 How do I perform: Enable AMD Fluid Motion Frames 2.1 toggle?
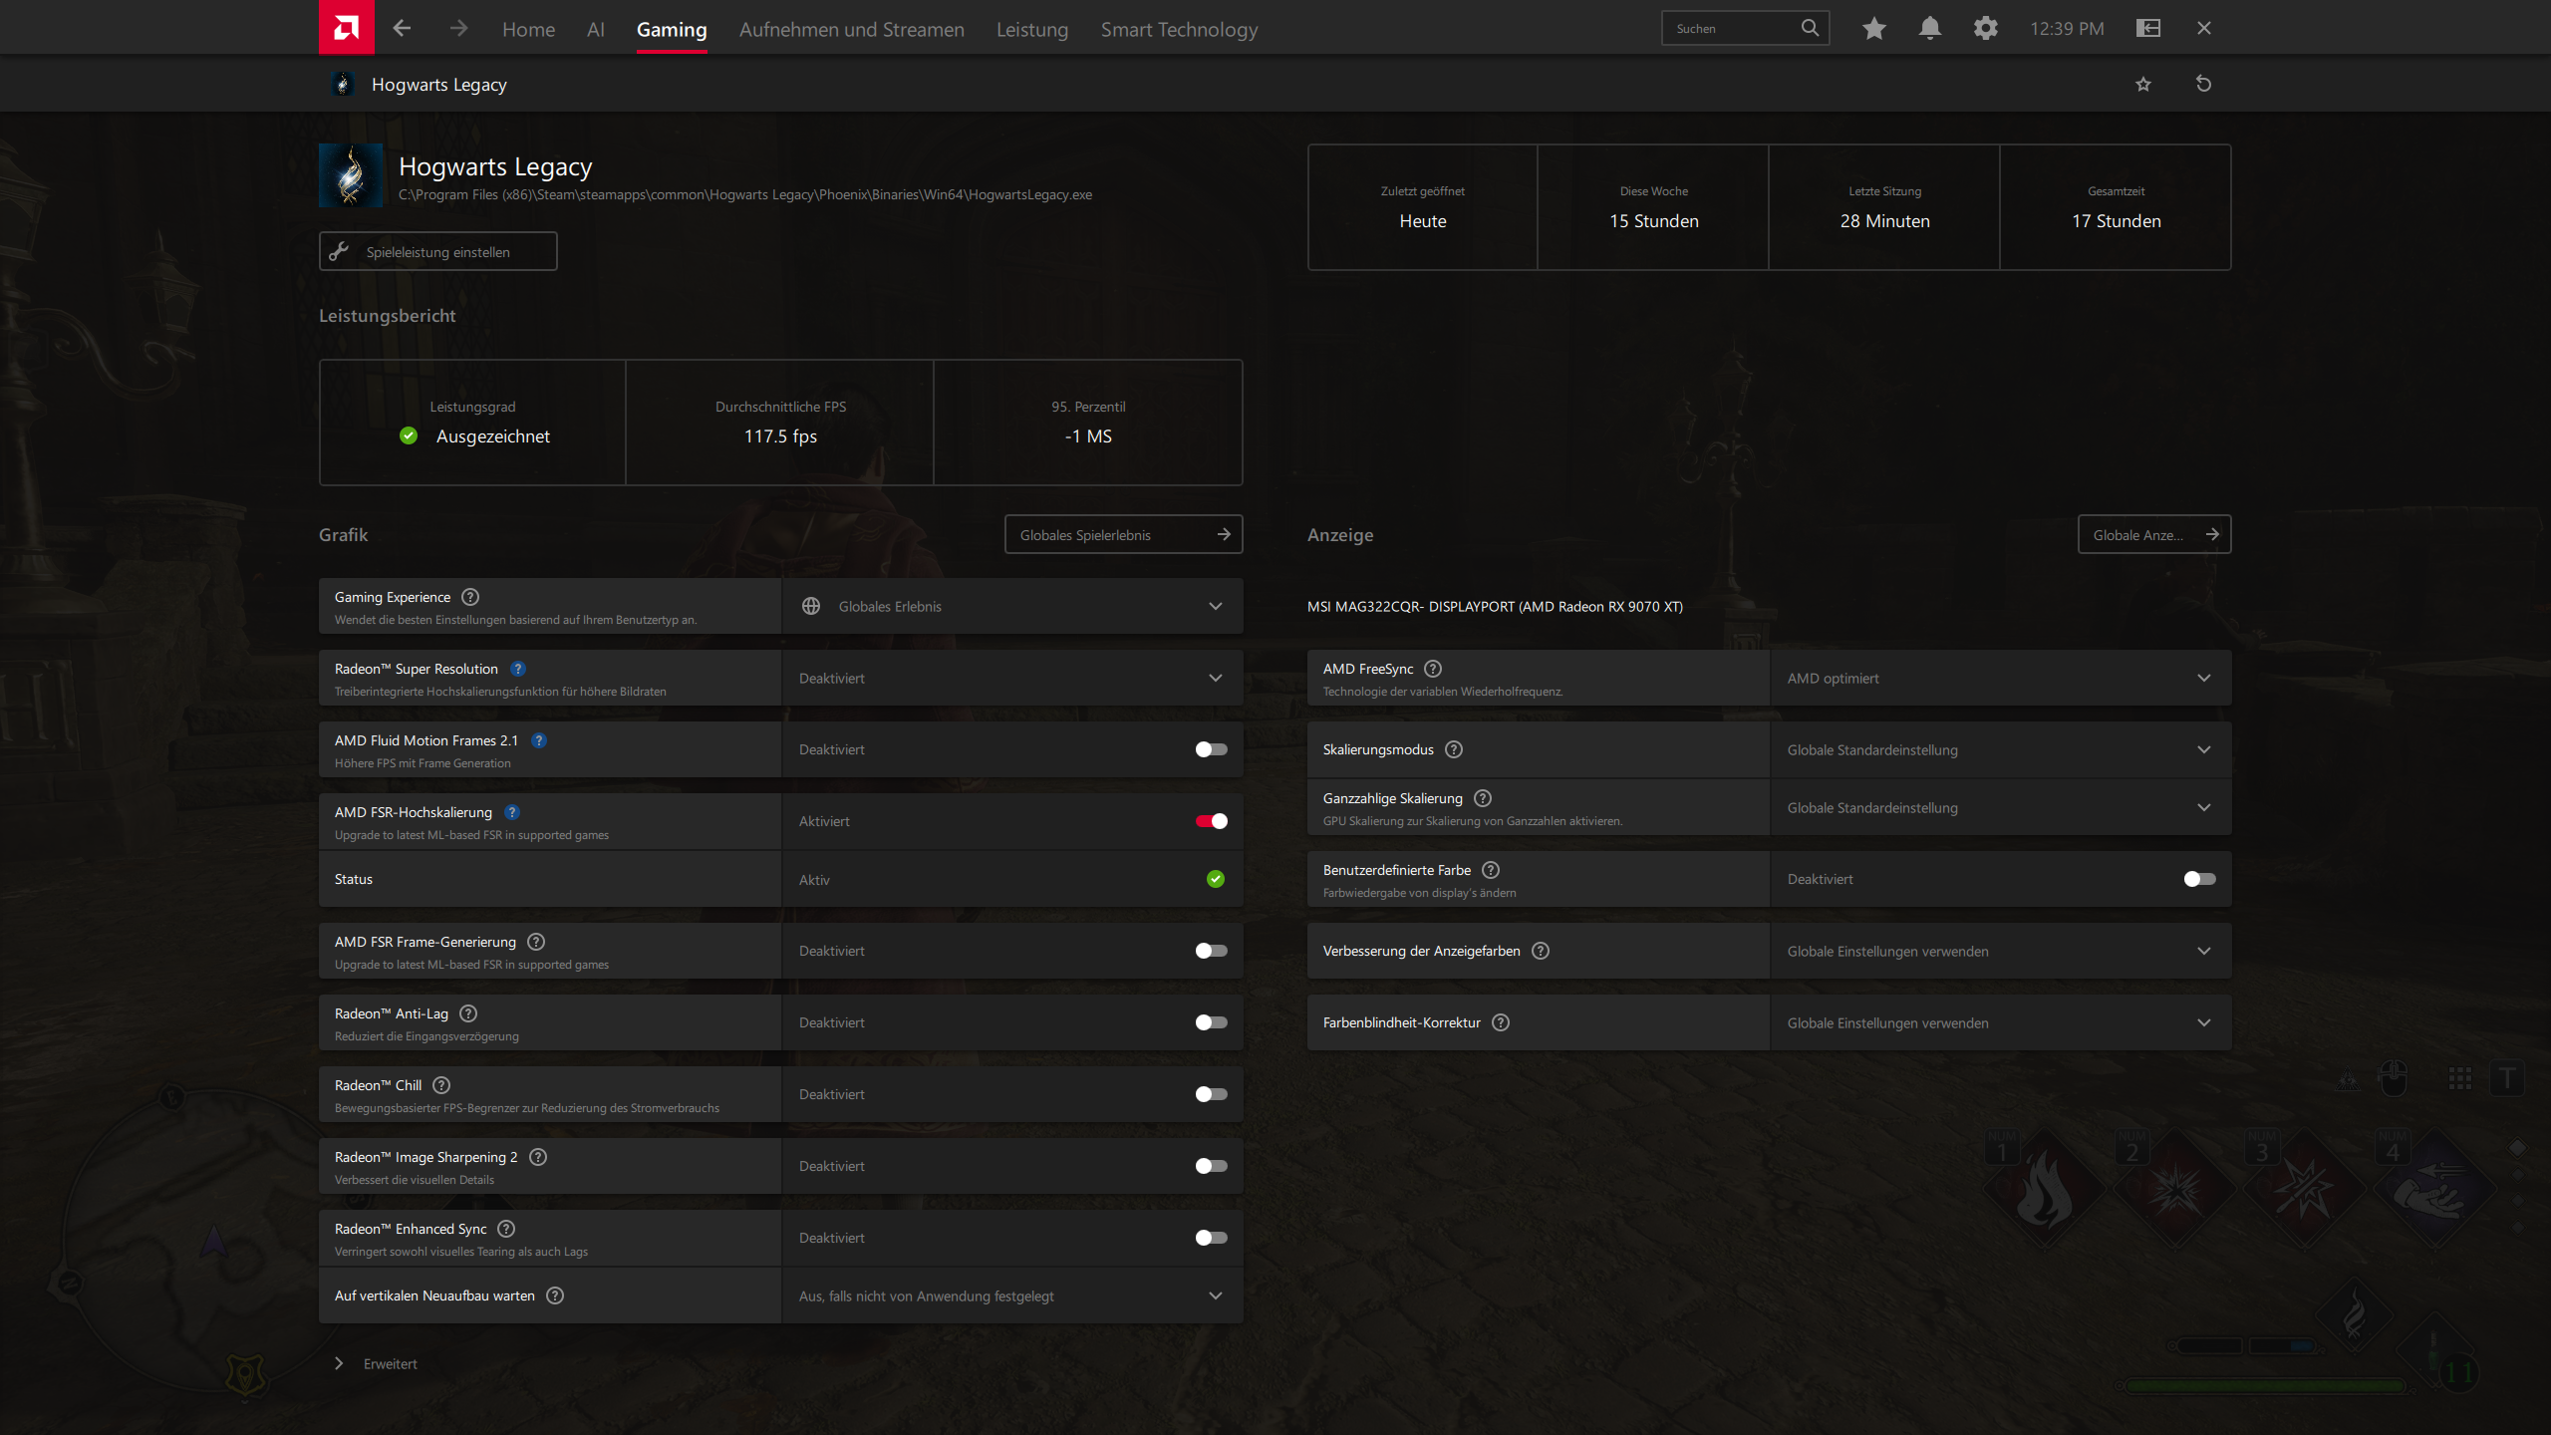pos(1211,749)
